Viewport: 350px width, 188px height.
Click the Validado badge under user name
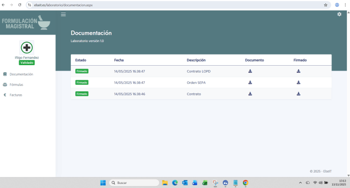click(27, 63)
